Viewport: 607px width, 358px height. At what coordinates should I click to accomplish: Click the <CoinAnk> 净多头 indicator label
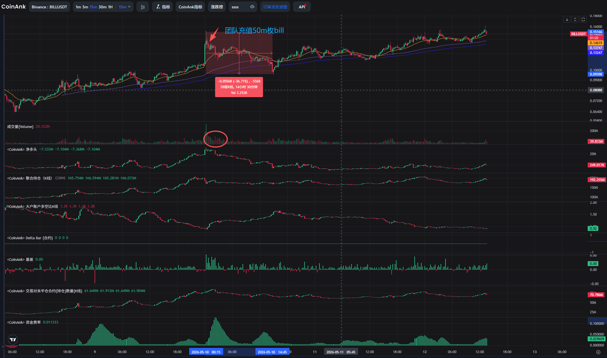coord(22,150)
